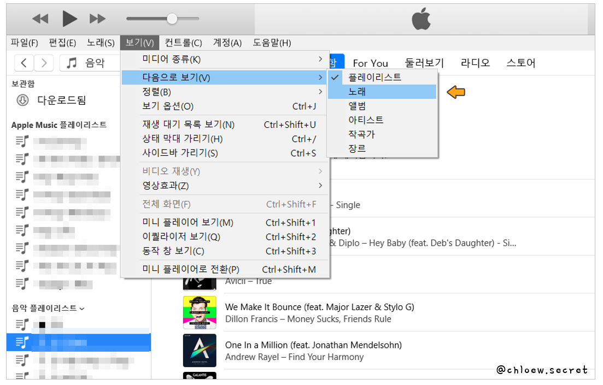Open the 노래(S) menu

[x=101, y=43]
